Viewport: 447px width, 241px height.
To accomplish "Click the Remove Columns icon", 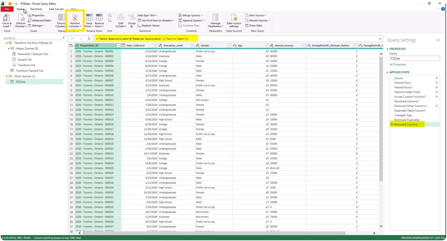I will coord(75,18).
